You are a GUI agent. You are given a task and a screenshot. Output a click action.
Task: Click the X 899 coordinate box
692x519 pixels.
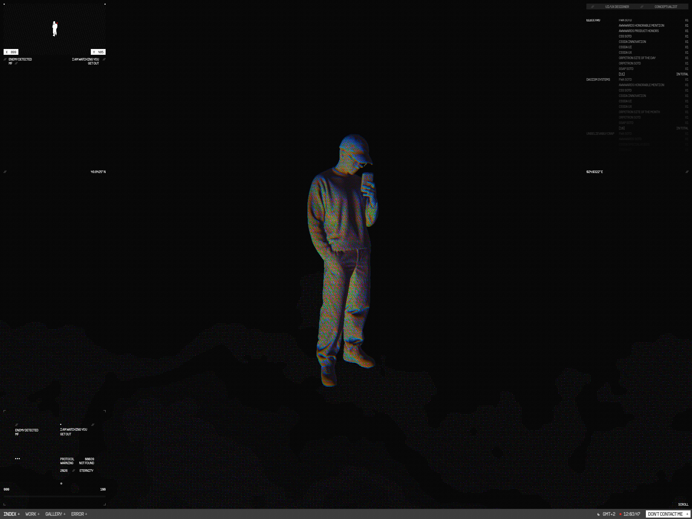11,52
